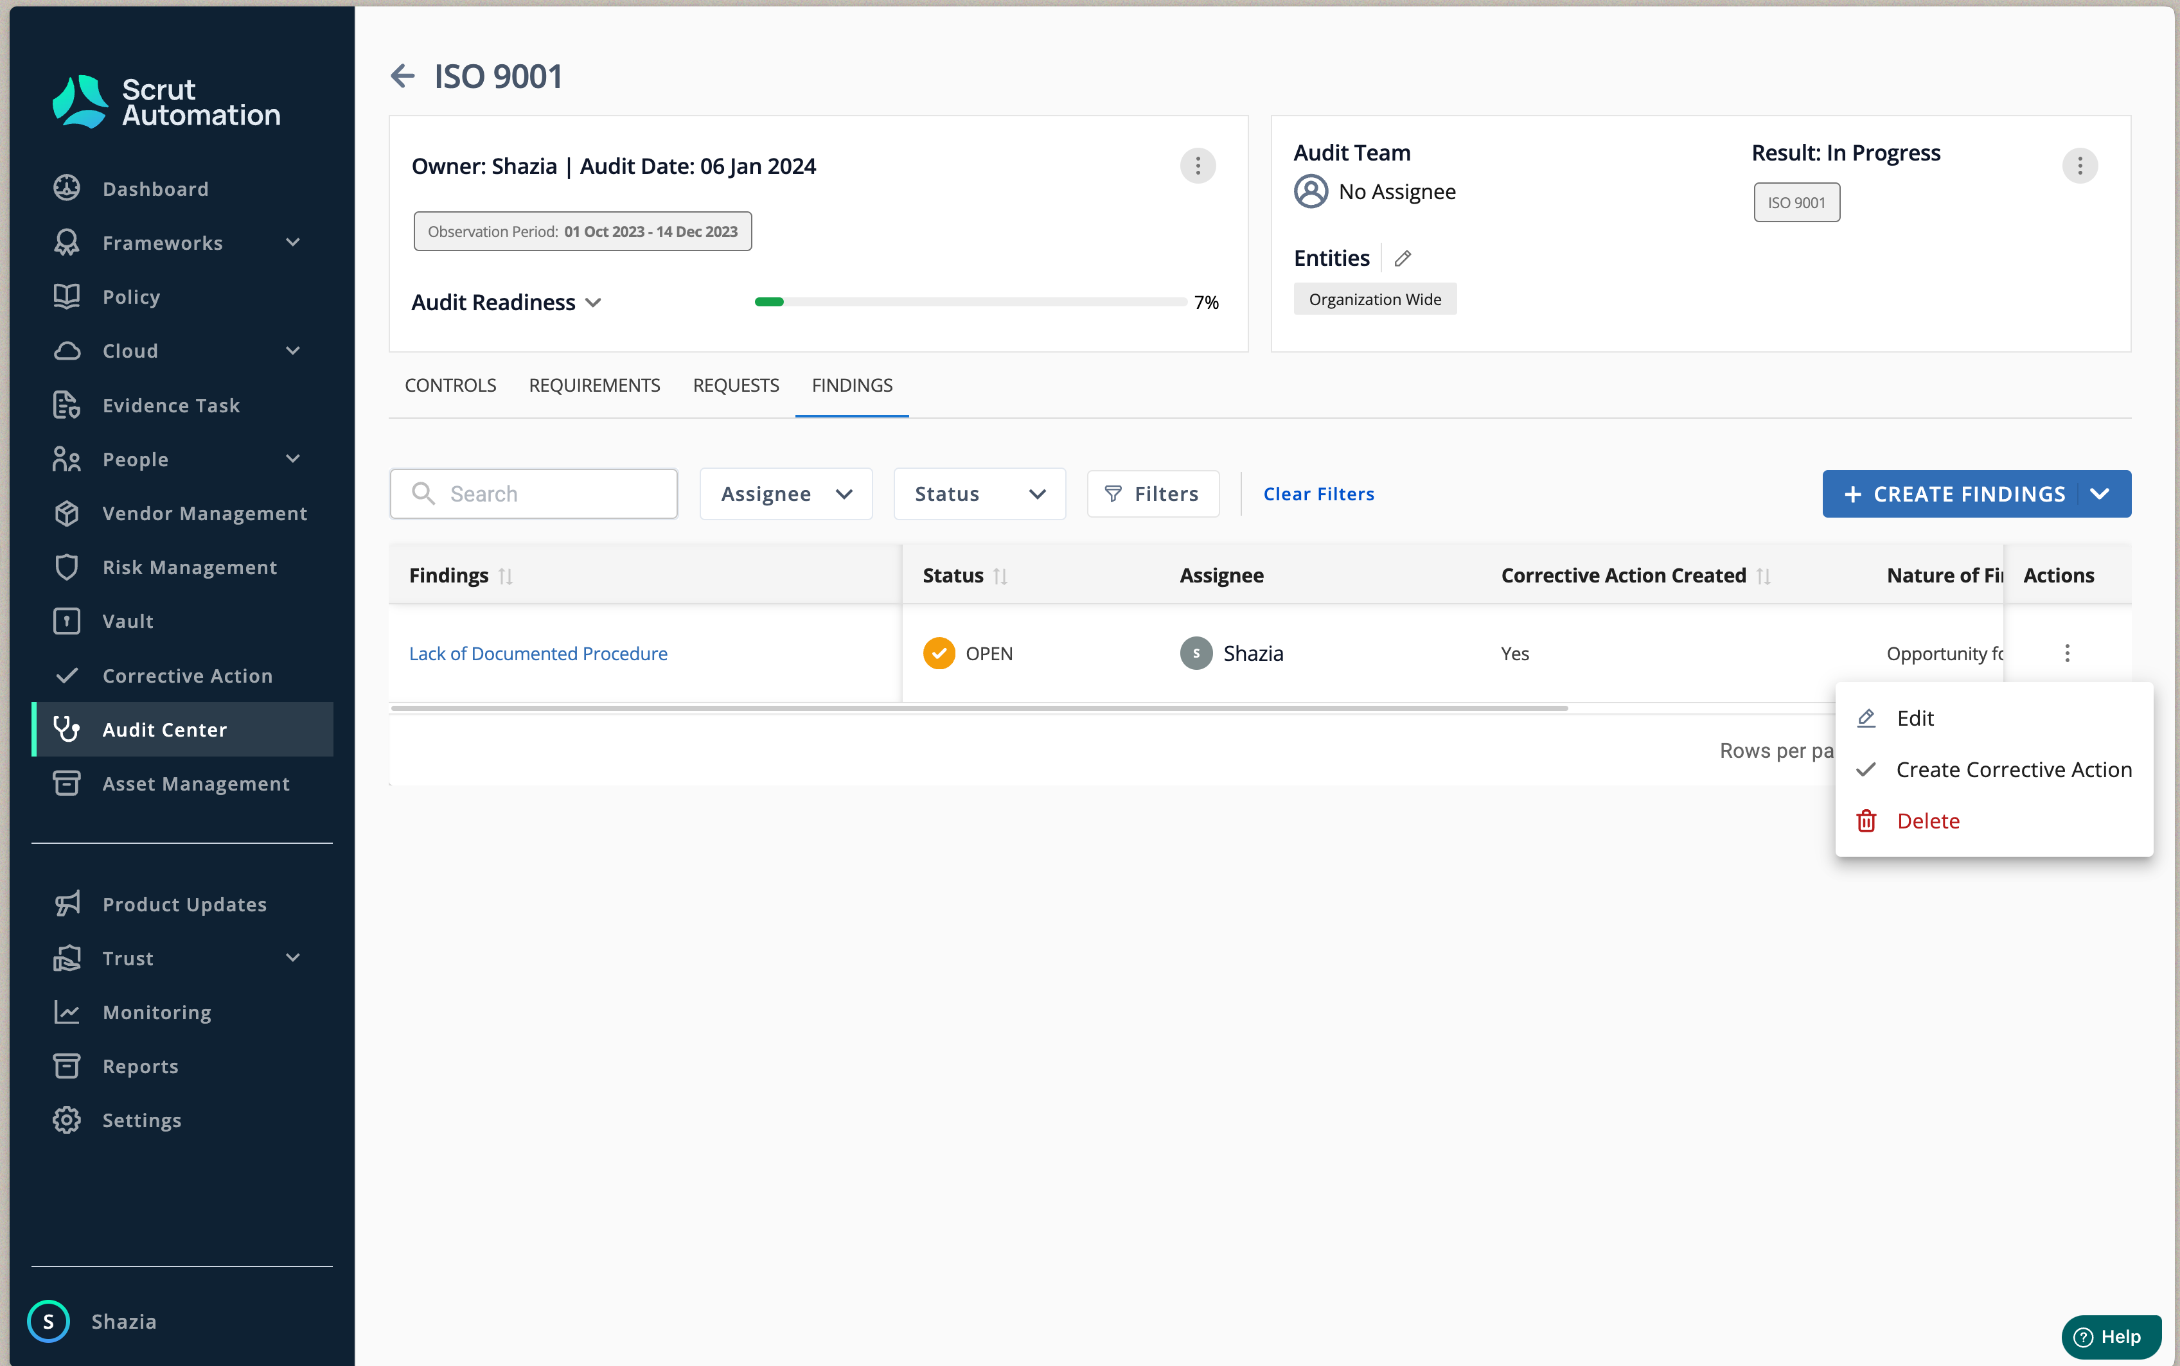Click the Cloud icon in sidebar
This screenshot has height=1366, width=2180.
67,351
